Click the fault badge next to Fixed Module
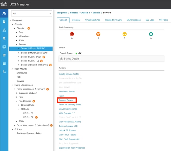Image resolution: width=171 pixels, height=151 pixels. [34, 101]
